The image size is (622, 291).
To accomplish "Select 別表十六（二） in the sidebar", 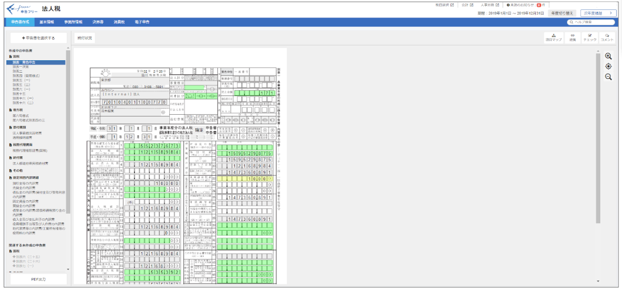I will point(23,102).
